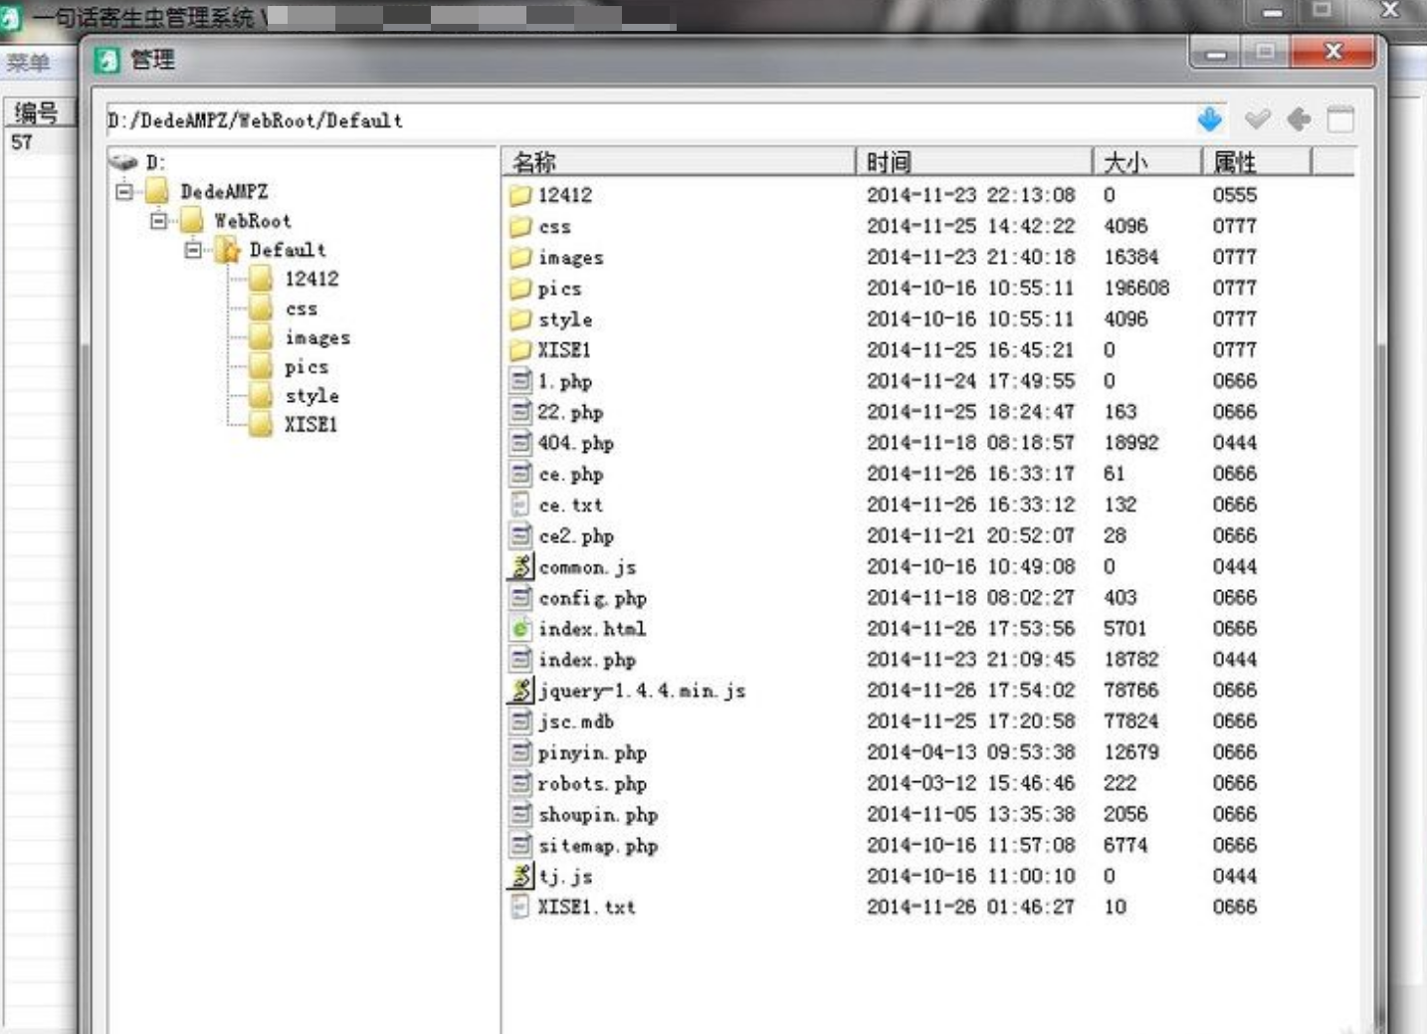This screenshot has width=1427, height=1034.
Task: Click the size value 196608 of pics
Action: pos(1136,288)
